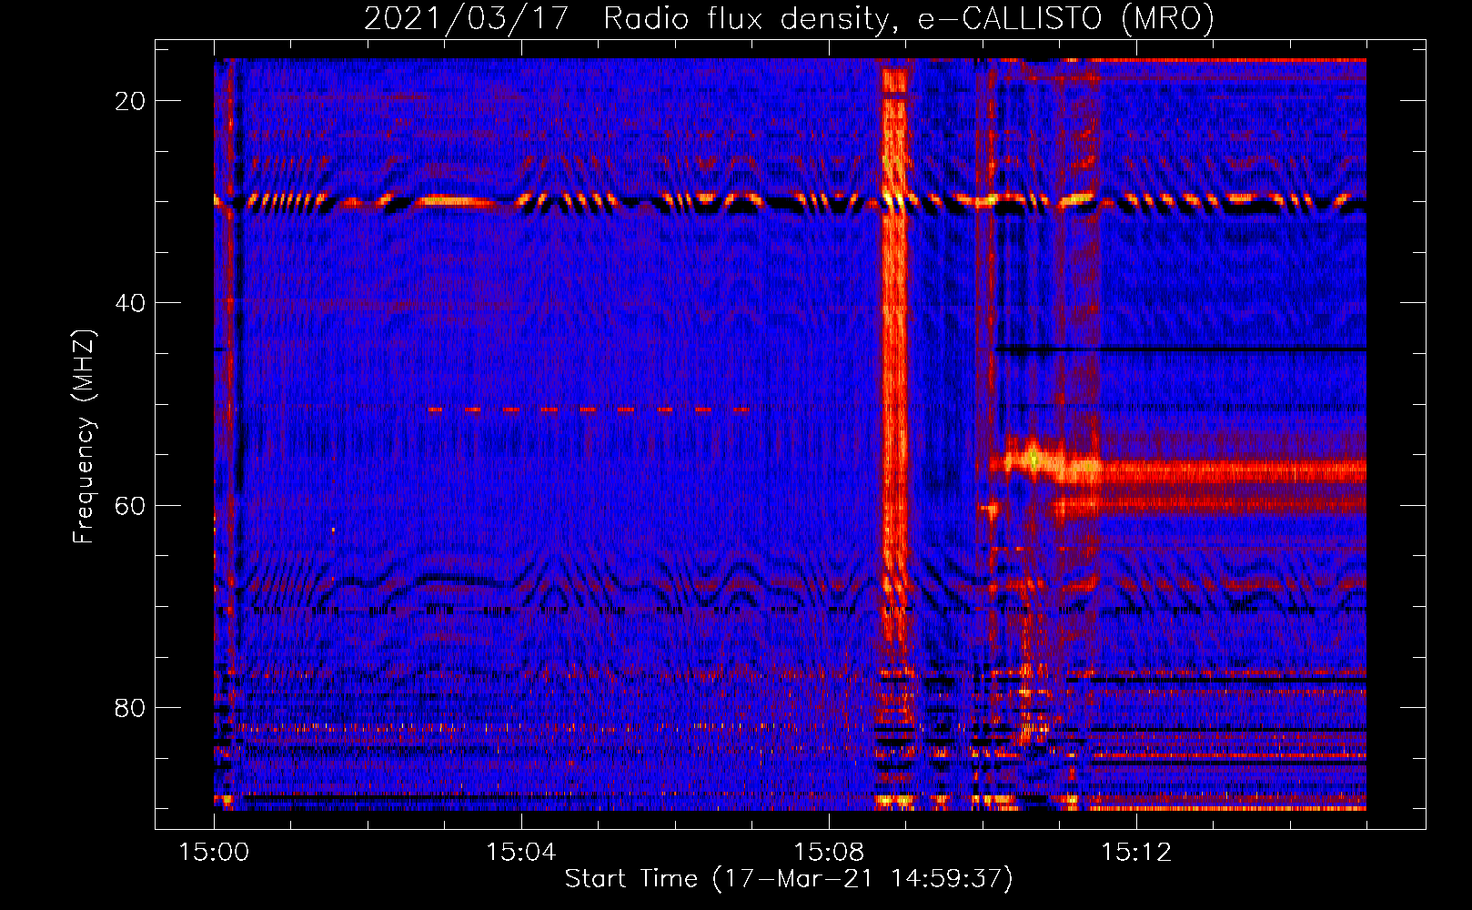
Task: Click the '60' frequency tick label
Action: coord(131,505)
